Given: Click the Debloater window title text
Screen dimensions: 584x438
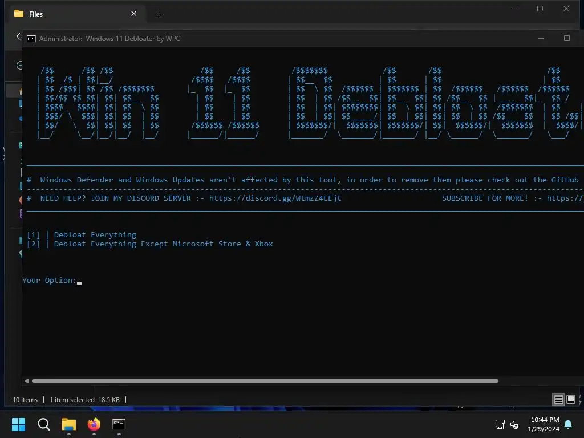Looking at the screenshot, I should click(x=109, y=39).
